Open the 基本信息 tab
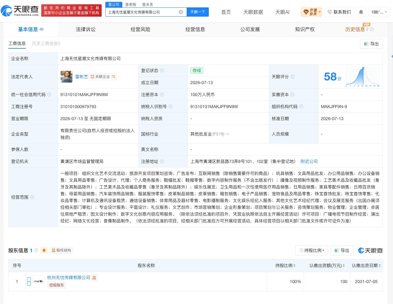 (31, 29)
